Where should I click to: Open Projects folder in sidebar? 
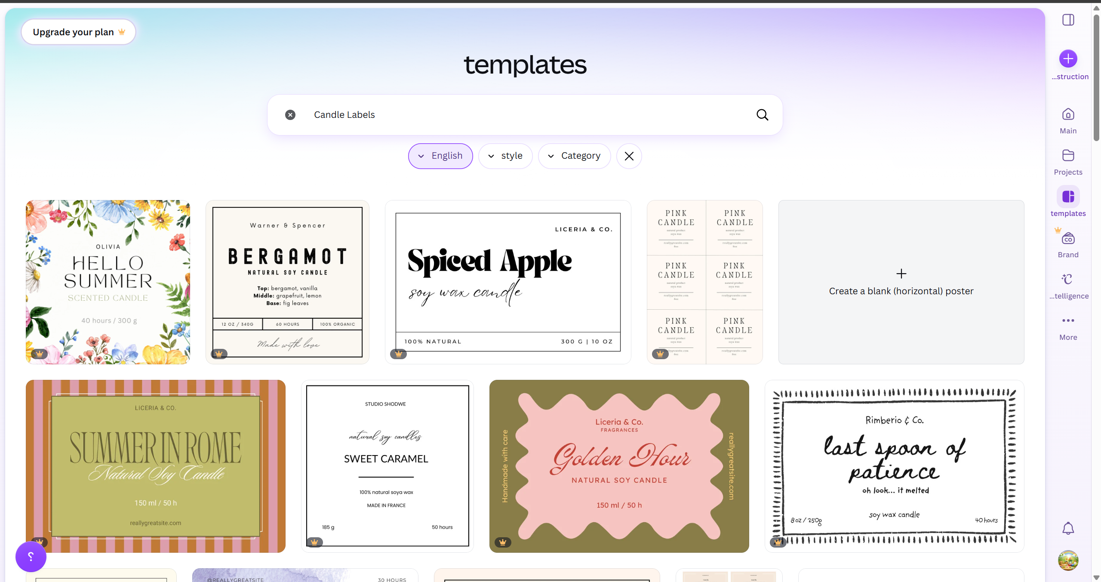coord(1068,163)
